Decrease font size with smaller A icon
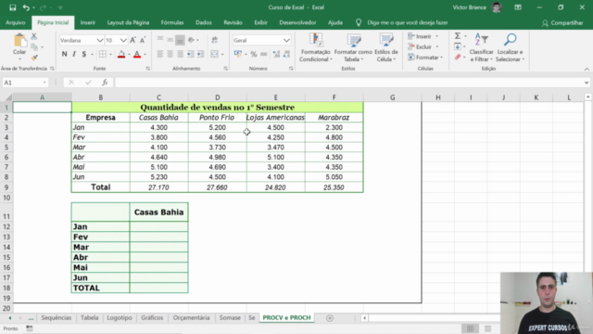Image resolution: width=593 pixels, height=334 pixels. click(x=143, y=40)
